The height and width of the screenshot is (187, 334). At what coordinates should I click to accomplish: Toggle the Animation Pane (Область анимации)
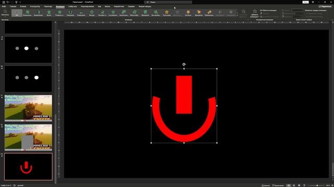pyautogui.click(x=268, y=10)
